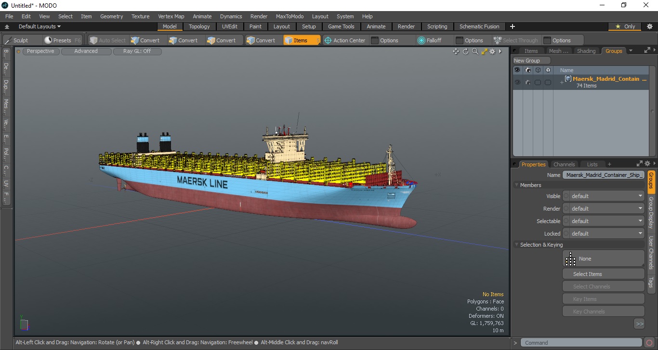Screen dimensions: 658x350
Task: Click the camera column header in Groups
Action: tap(528, 70)
